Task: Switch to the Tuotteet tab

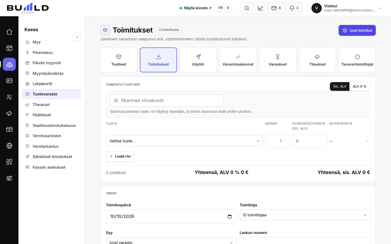Action: (x=119, y=60)
